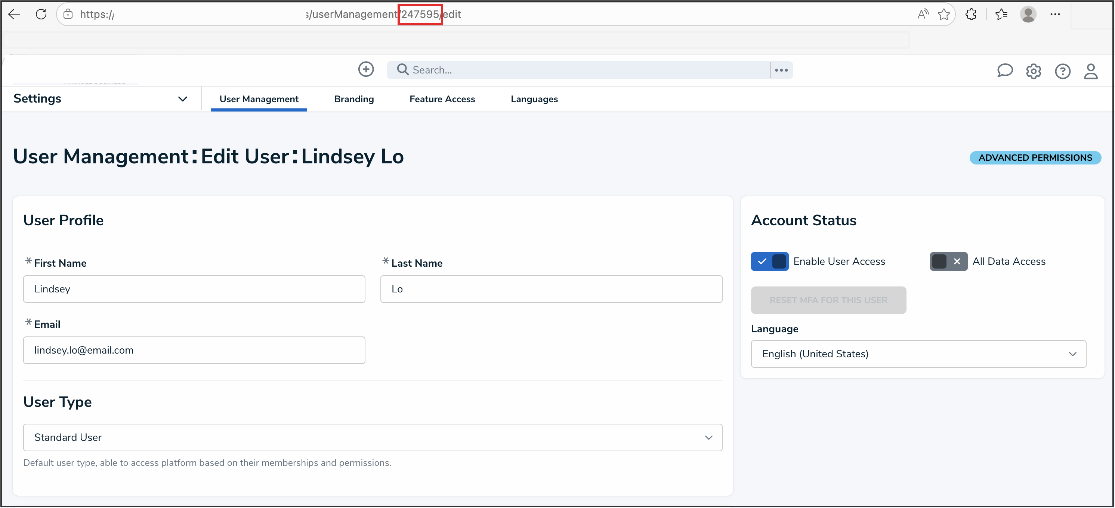Switch to the Feature Access tab
This screenshot has height=508, width=1115.
click(442, 99)
